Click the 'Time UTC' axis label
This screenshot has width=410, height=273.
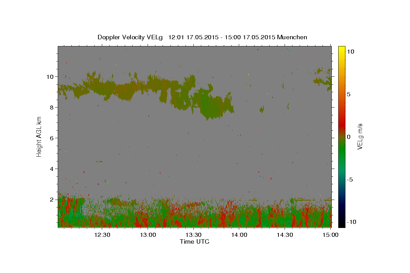tap(194, 242)
